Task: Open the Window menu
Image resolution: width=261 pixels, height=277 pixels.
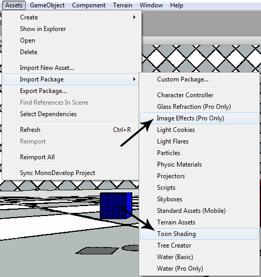Action: [x=151, y=5]
